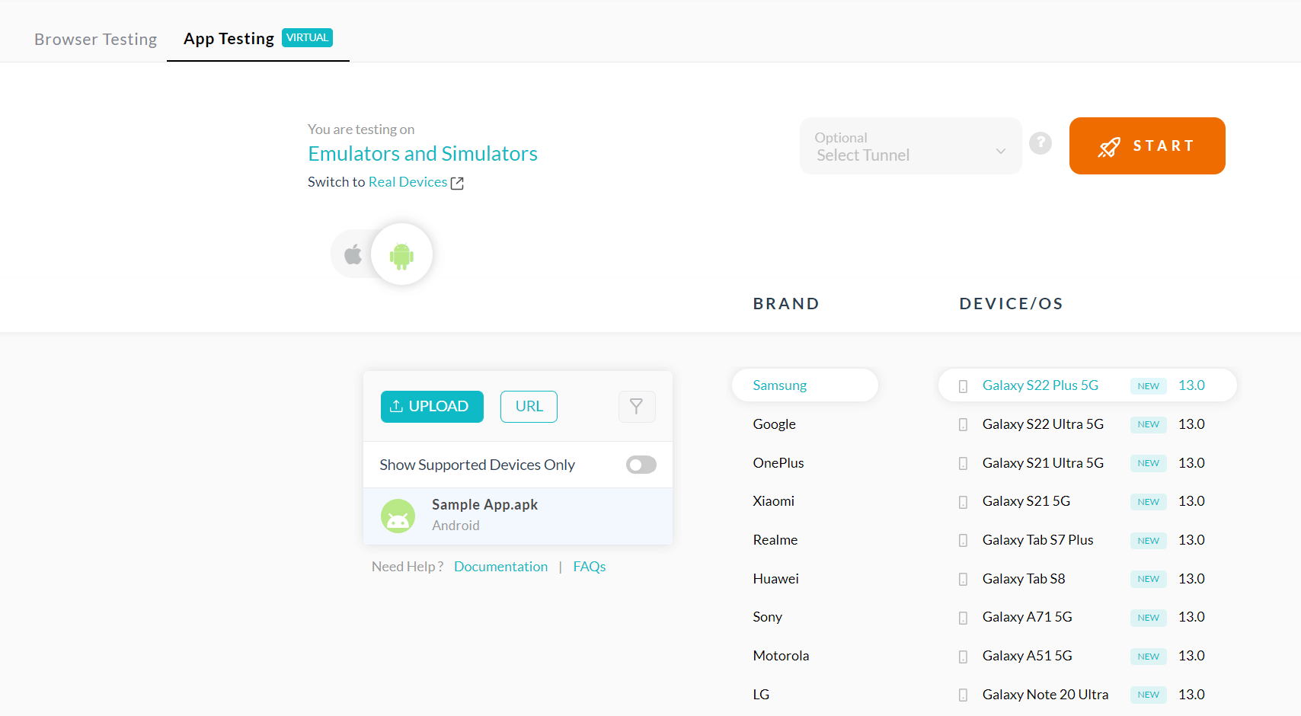Screen dimensions: 1301x716
Task: Toggle Show Supported Devices Only switch
Action: click(x=641, y=465)
